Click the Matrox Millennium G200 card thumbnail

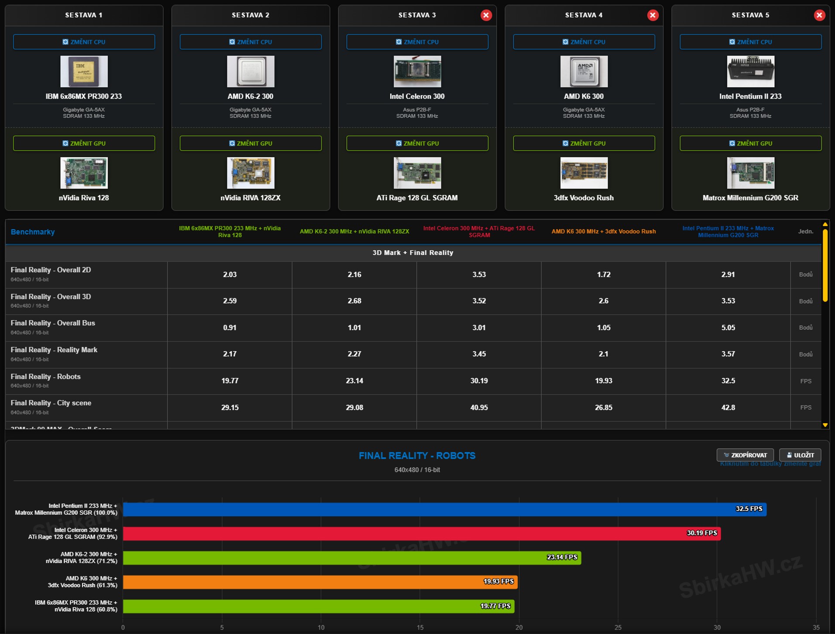click(x=751, y=173)
